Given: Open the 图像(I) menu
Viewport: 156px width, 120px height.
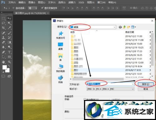Looking at the screenshot, I should coord(32,2).
